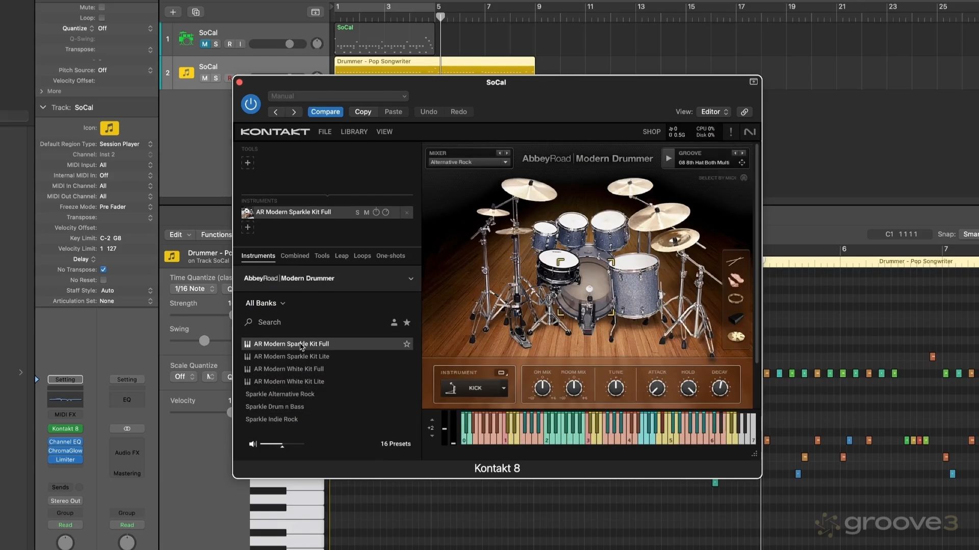This screenshot has width=979, height=550.
Task: Click the duplicate track icon
Action: pyautogui.click(x=195, y=12)
